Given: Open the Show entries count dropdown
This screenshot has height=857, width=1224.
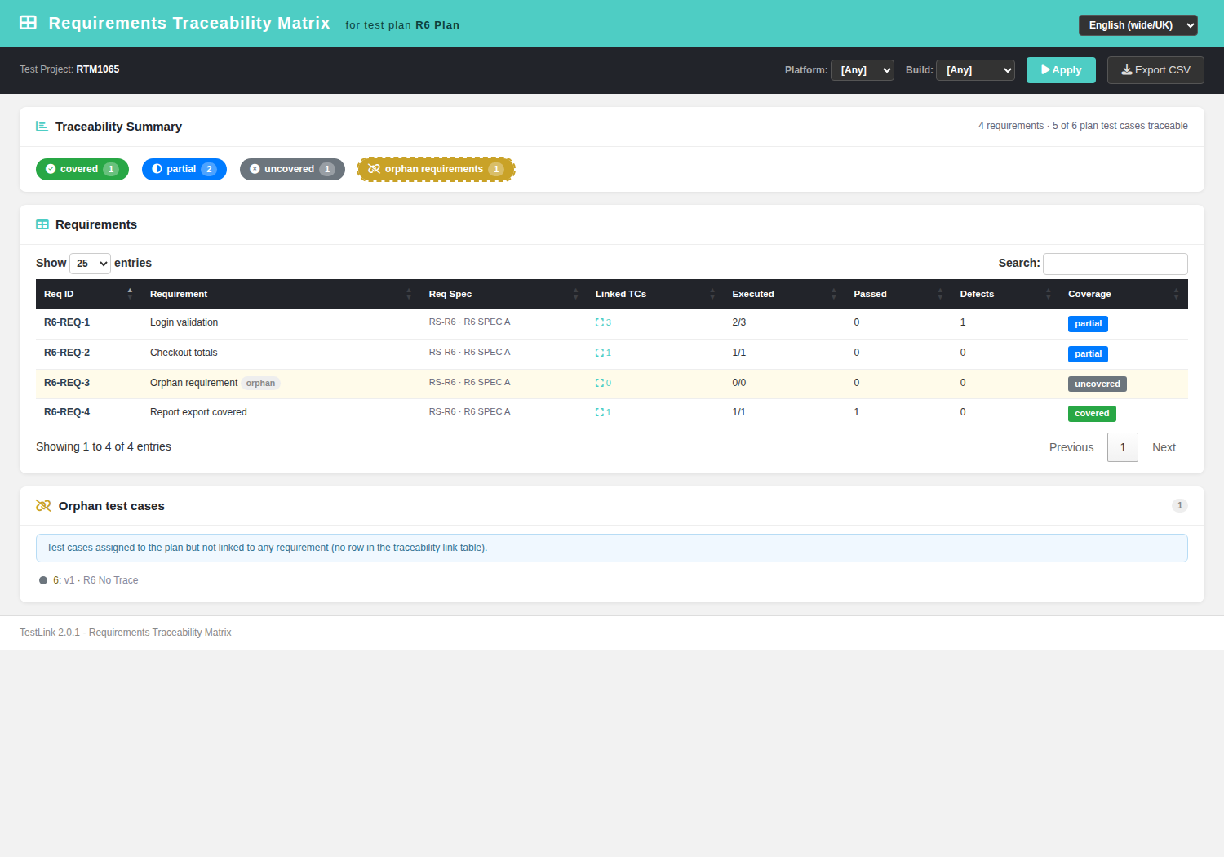Looking at the screenshot, I should tap(90, 264).
